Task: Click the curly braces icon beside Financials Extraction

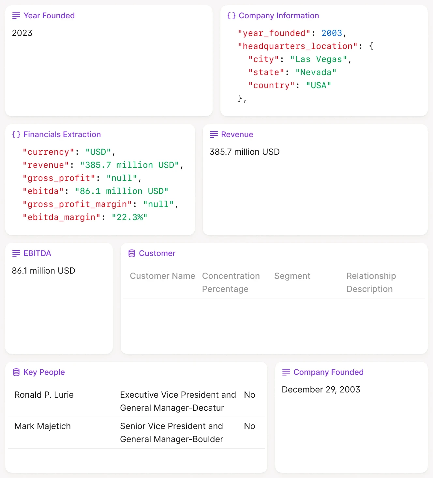Action: 16,135
